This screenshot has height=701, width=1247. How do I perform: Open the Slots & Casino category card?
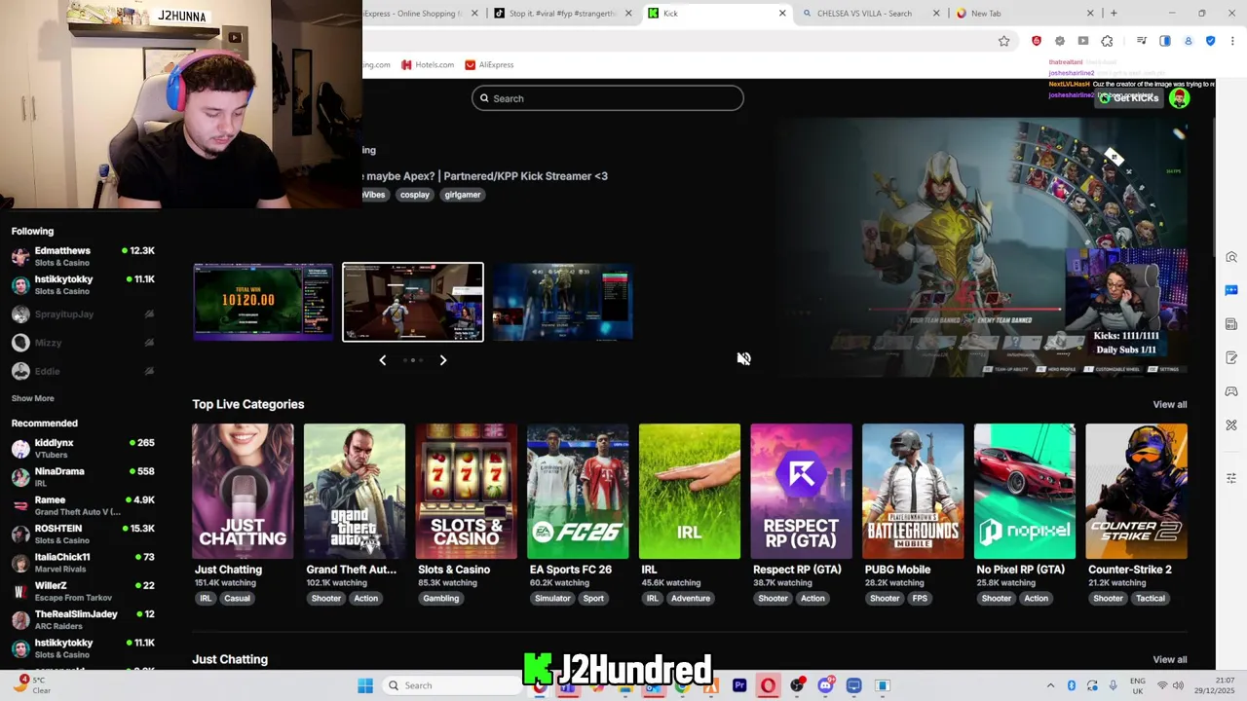coord(466,491)
